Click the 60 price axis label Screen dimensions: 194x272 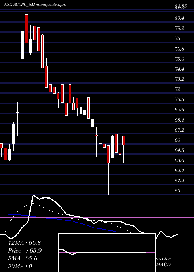click(x=178, y=191)
